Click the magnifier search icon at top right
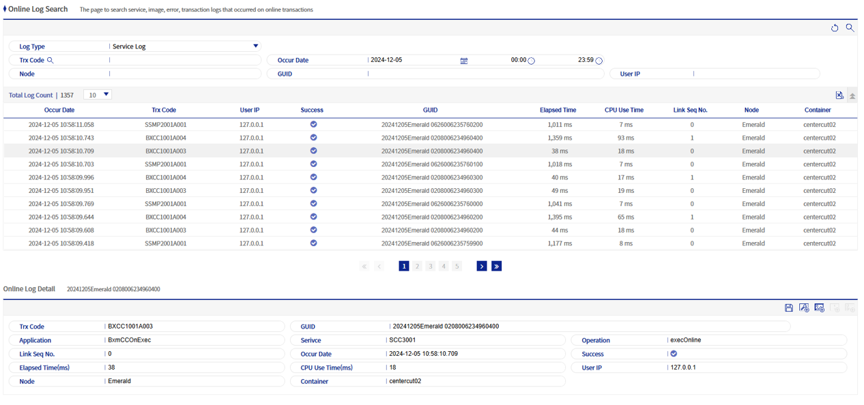The width and height of the screenshot is (864, 405). click(850, 28)
